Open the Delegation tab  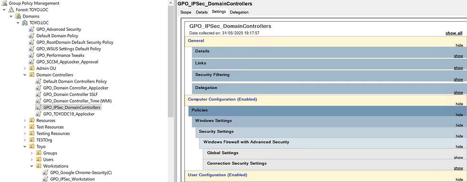click(239, 12)
